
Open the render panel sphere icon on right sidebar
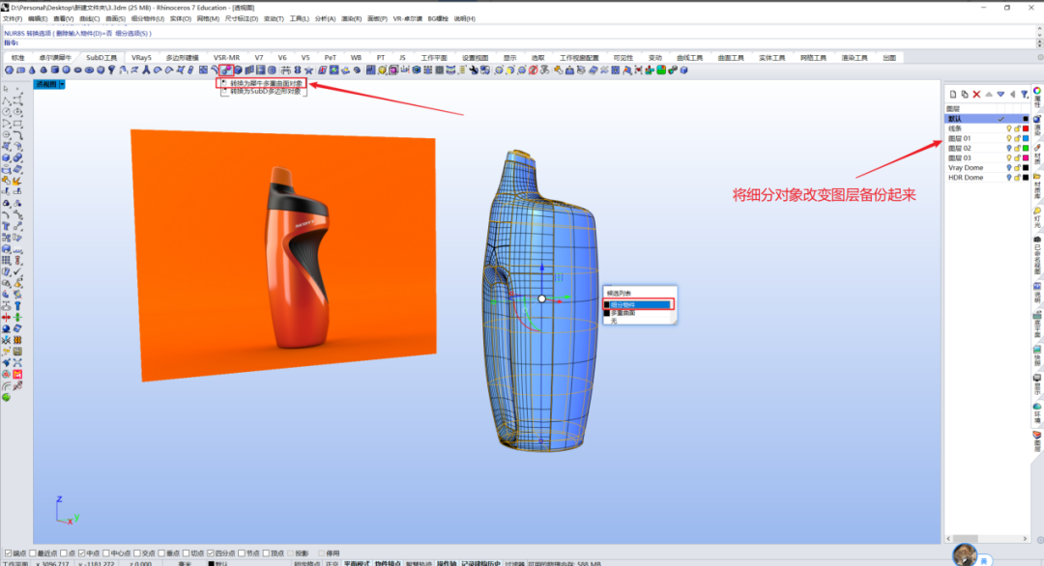pos(1037,120)
